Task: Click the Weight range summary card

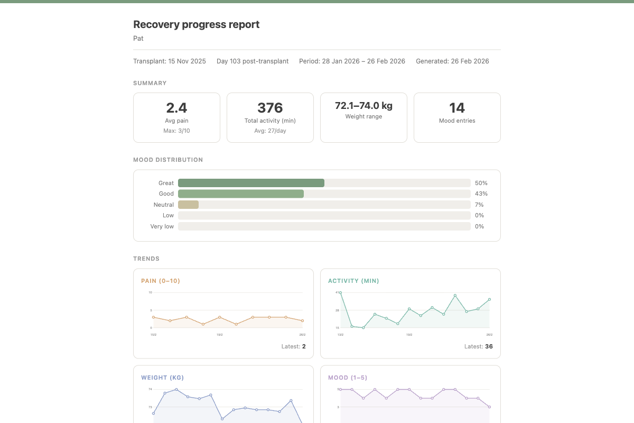Action: coord(363,117)
